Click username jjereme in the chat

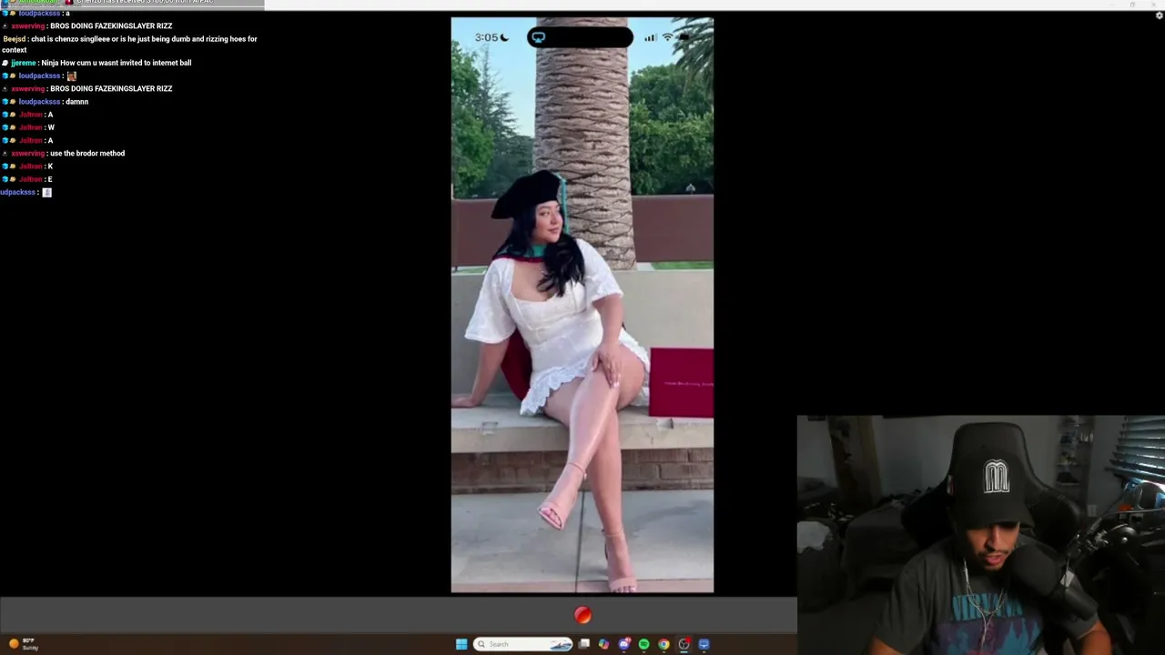pos(24,63)
